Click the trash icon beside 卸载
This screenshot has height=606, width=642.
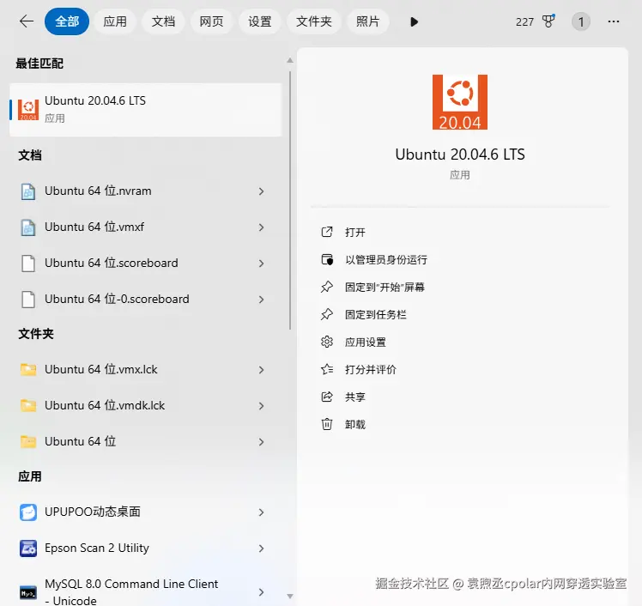pos(327,424)
